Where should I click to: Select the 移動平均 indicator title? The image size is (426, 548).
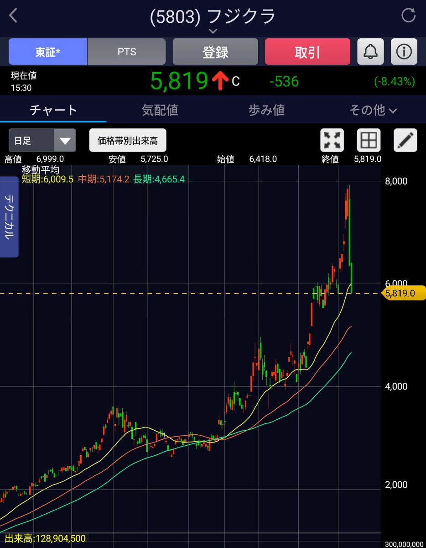click(41, 169)
